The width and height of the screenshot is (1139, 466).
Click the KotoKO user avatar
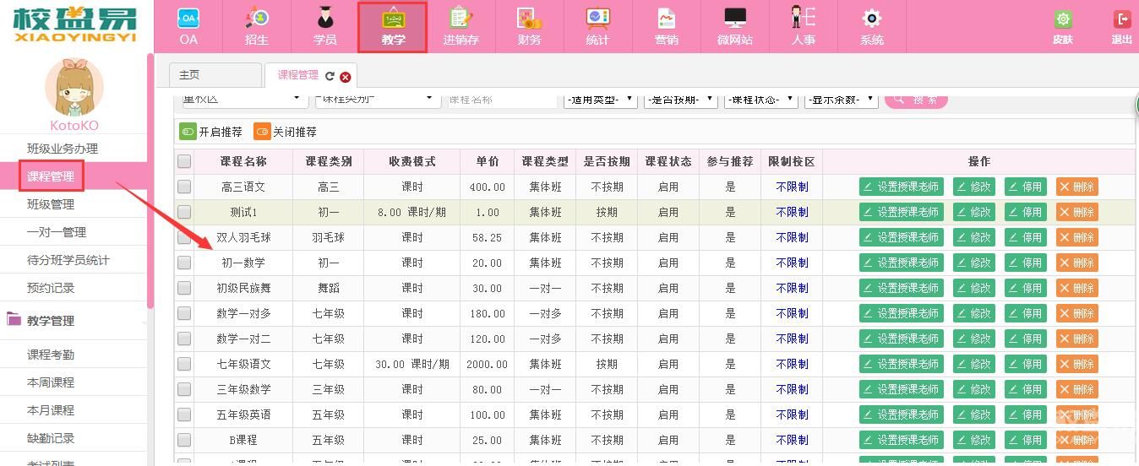pyautogui.click(x=74, y=88)
